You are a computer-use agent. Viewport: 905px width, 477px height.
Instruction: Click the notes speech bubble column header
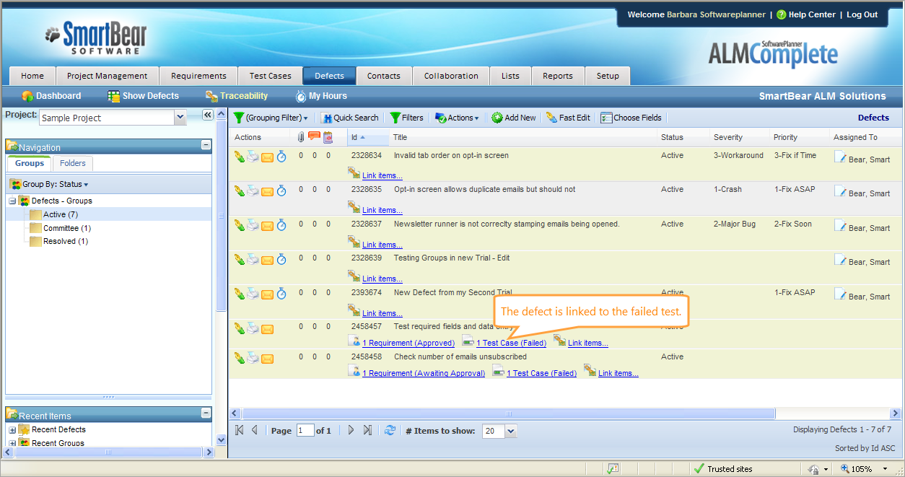coord(314,136)
